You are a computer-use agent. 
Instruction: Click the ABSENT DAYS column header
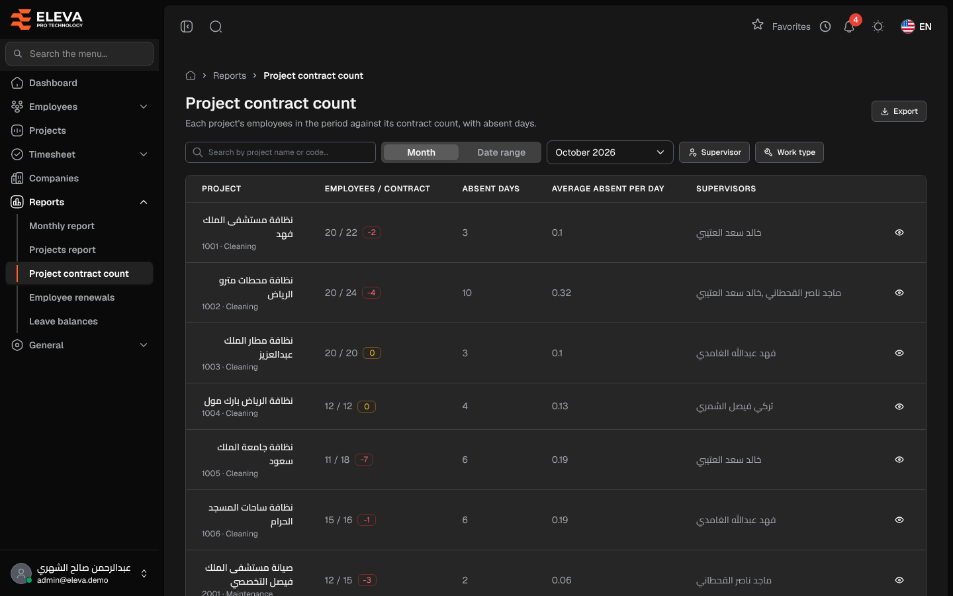click(491, 189)
